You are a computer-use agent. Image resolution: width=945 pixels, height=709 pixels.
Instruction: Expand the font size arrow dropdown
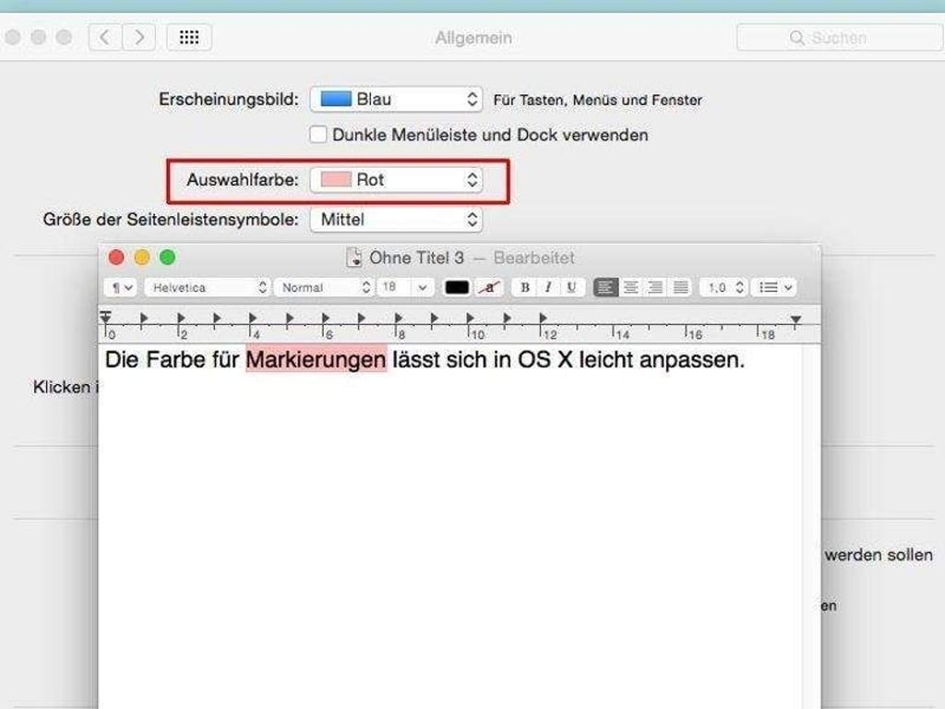pos(423,288)
